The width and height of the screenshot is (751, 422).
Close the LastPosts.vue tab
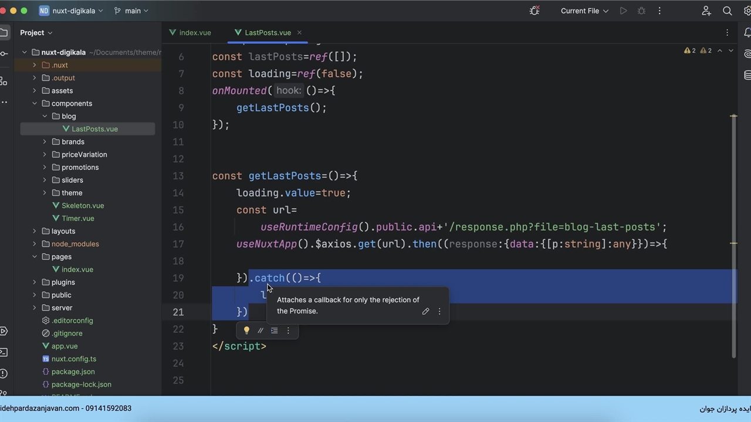(299, 33)
